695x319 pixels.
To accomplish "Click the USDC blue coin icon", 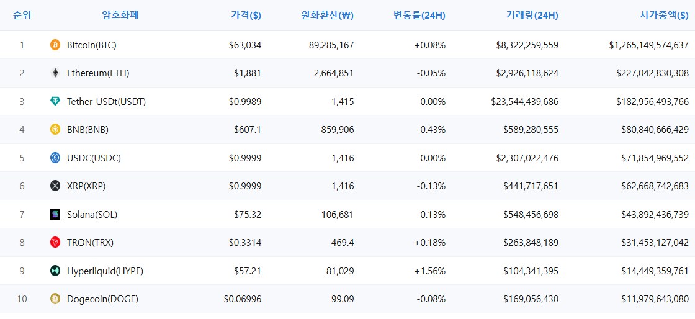I will tap(55, 158).
